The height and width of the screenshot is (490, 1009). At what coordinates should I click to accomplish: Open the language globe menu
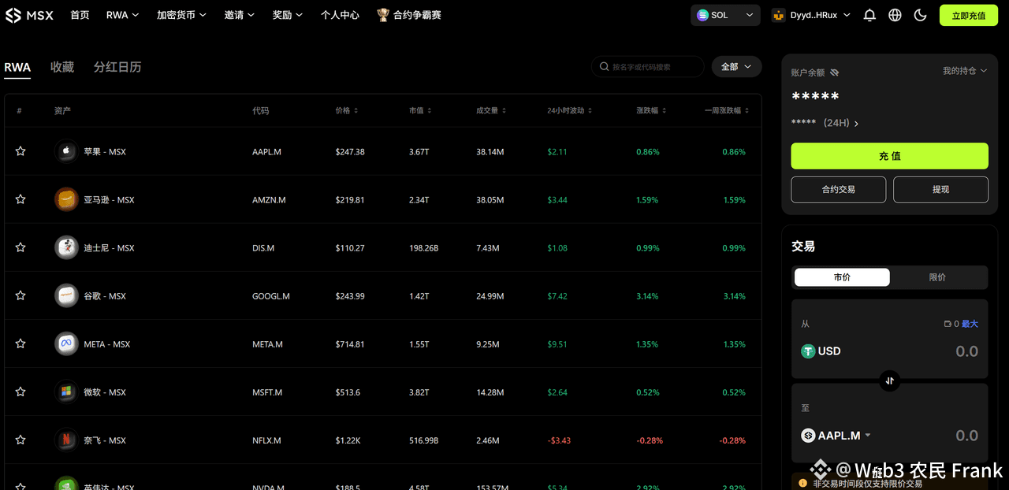(895, 15)
